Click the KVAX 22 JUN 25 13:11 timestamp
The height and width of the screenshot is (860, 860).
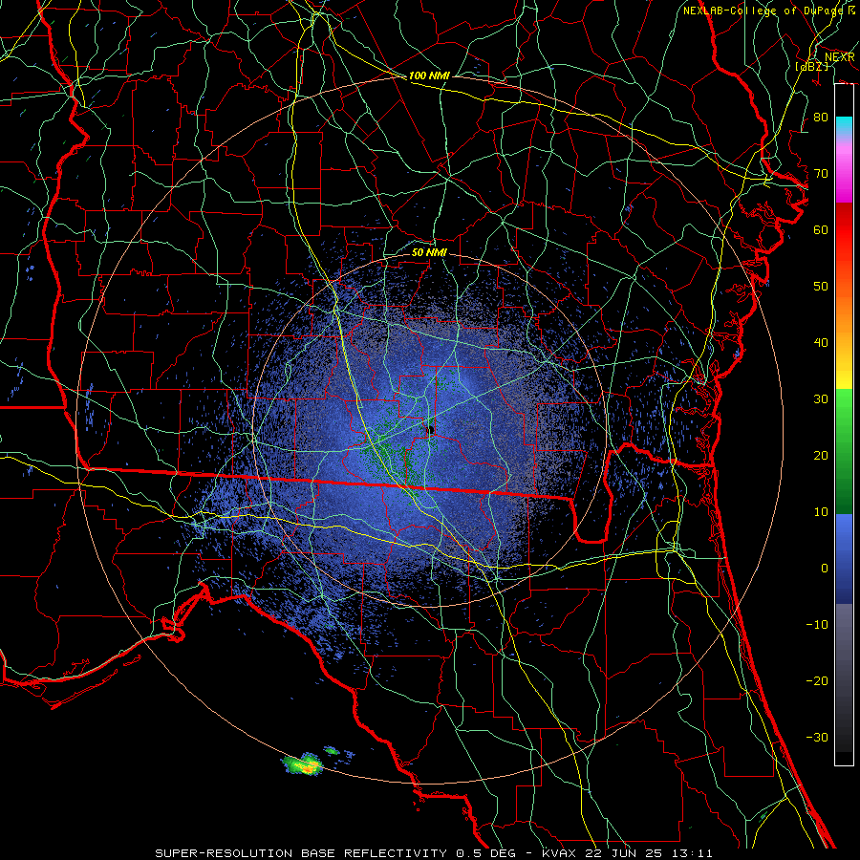627,853
